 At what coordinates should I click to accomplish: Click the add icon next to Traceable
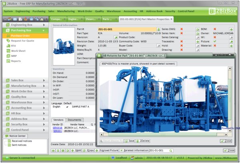click(x=197, y=40)
